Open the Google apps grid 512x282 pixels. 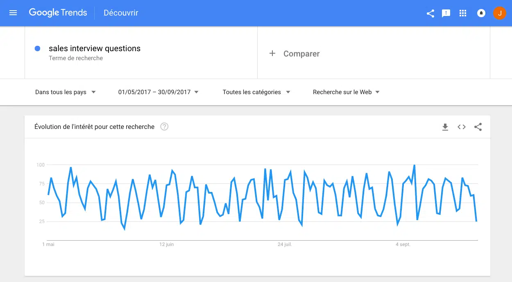click(463, 13)
